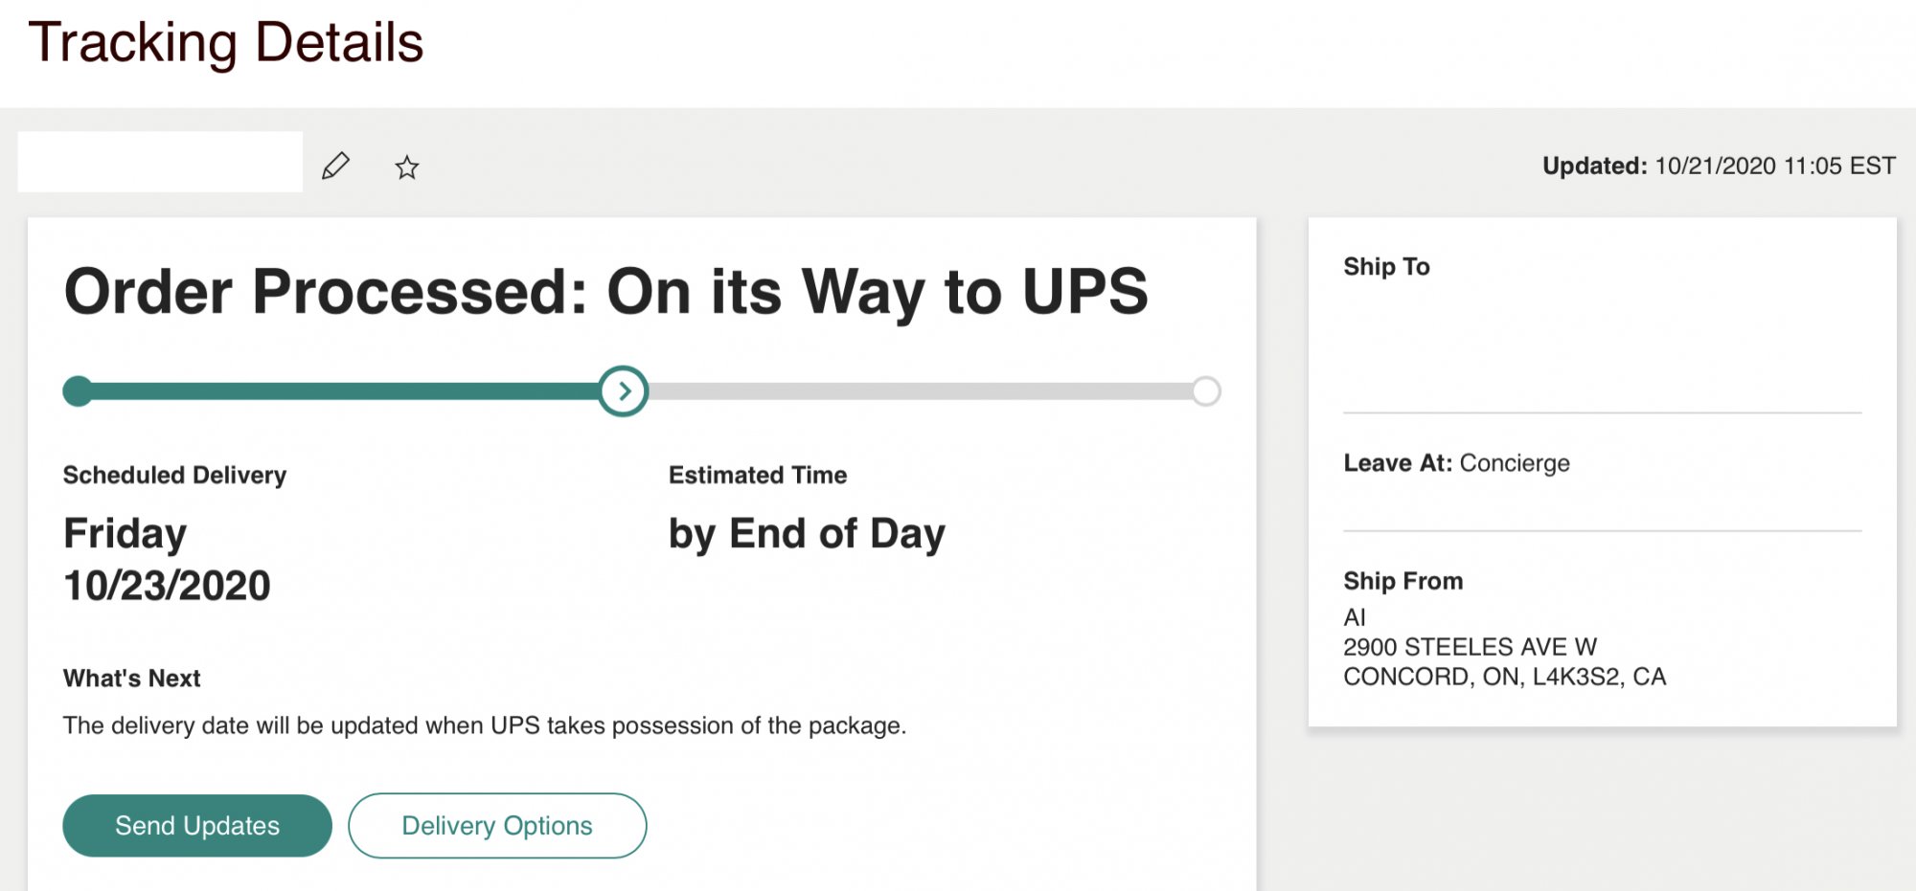Click the chevron progress marker circle
Viewport: 1916px width, 891px height.
point(624,390)
